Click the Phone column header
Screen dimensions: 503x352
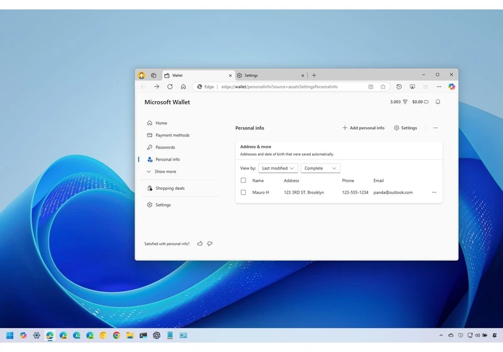(x=348, y=180)
